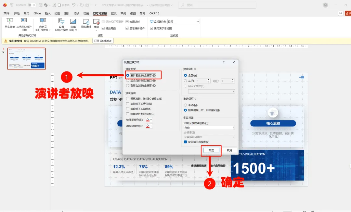Select 在展台浏览(全屏幕) radio option

128,86
